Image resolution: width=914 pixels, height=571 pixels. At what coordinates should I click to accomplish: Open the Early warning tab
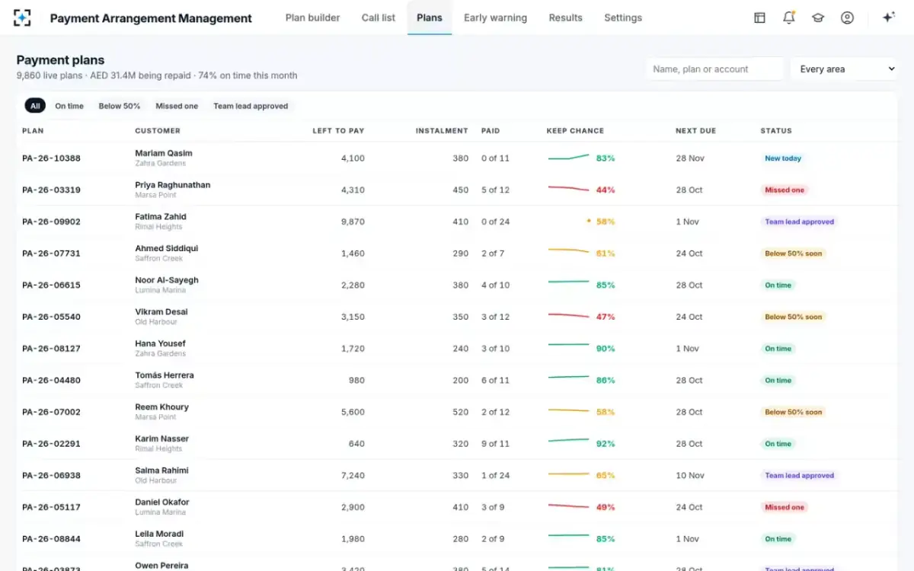[x=495, y=18]
